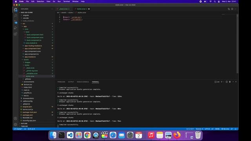Open the Extensions view in the activity bar
Viewport: 251px width, 141px height.
(16, 34)
